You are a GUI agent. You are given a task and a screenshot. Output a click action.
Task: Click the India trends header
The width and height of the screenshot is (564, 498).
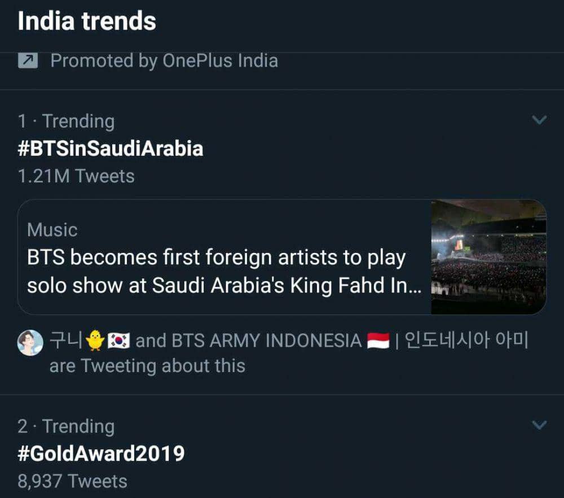87,21
